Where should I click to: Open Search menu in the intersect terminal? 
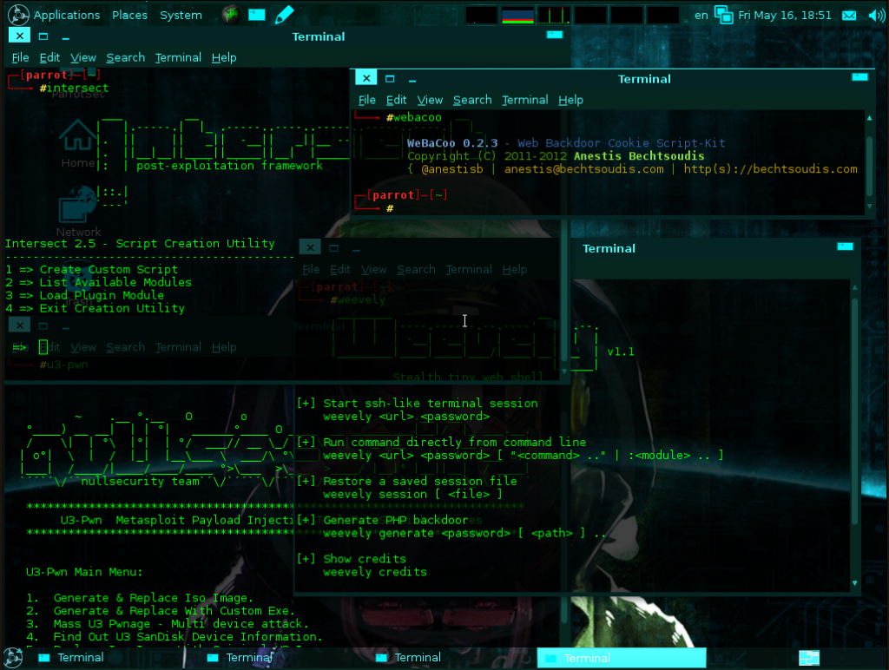[x=126, y=57]
